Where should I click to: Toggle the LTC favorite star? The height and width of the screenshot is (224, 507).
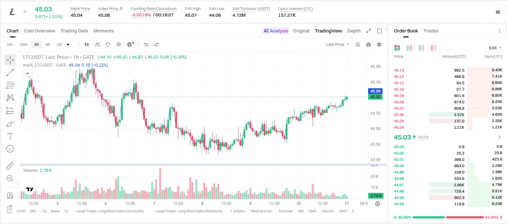[x=24, y=12]
